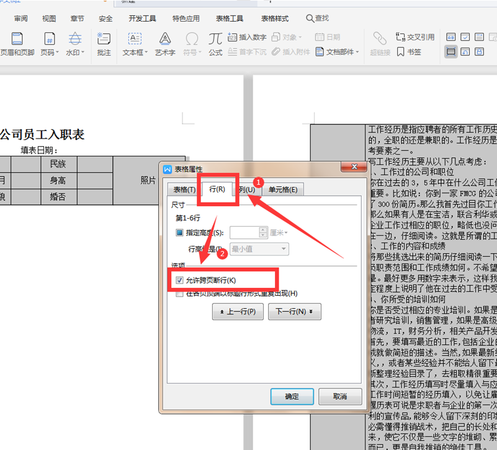Insert an equation with 公式
The width and height of the screenshot is (497, 450).
pyautogui.click(x=215, y=44)
